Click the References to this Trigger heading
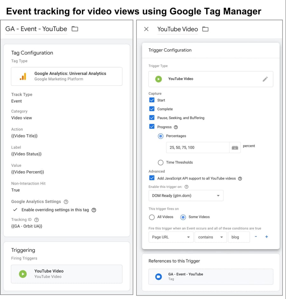286x299 pixels. click(174, 261)
